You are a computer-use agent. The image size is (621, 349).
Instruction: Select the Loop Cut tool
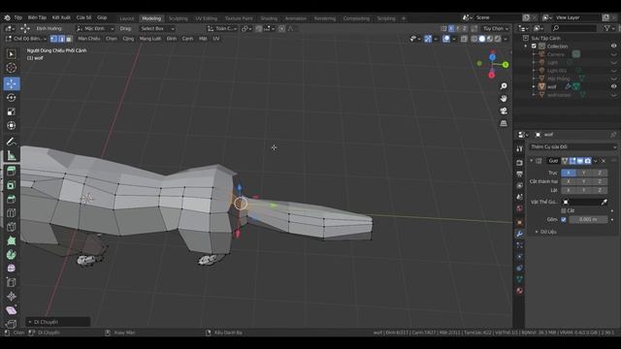(11, 212)
